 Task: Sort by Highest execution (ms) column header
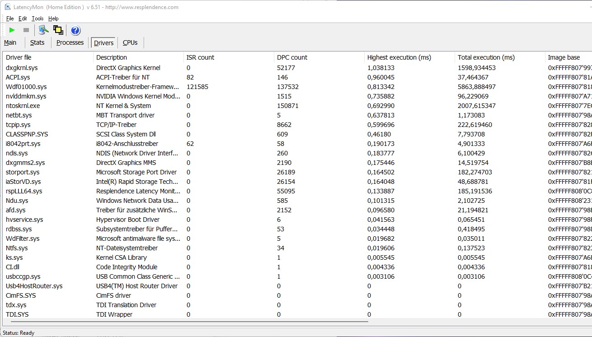click(x=399, y=57)
